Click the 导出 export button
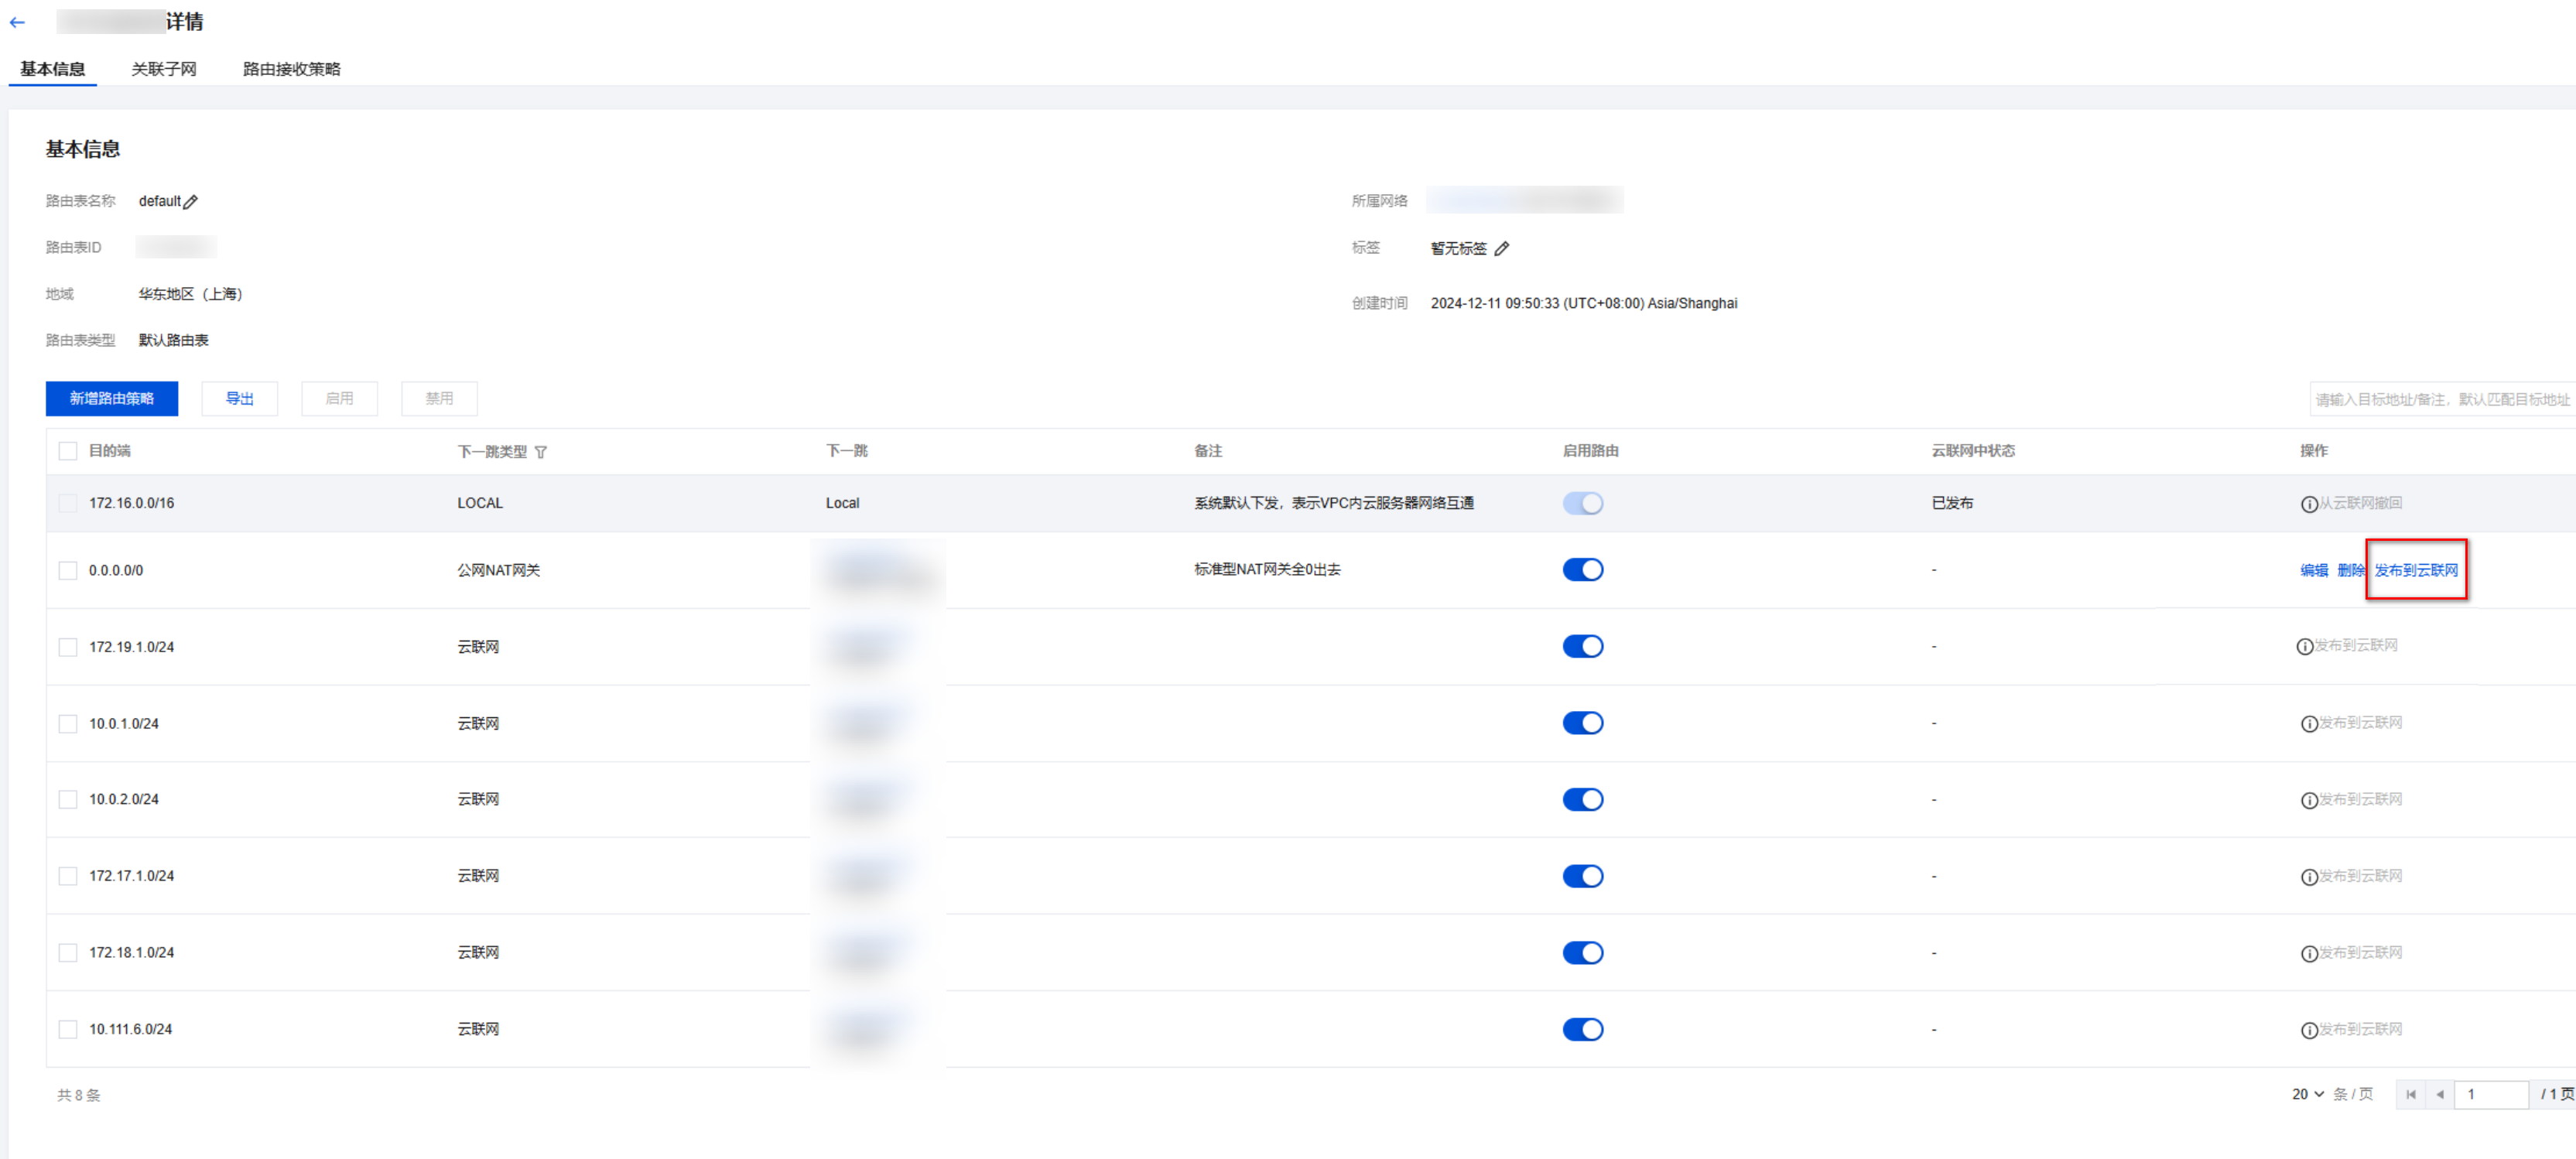Screen dimensions: 2576x1159 pyautogui.click(x=239, y=398)
